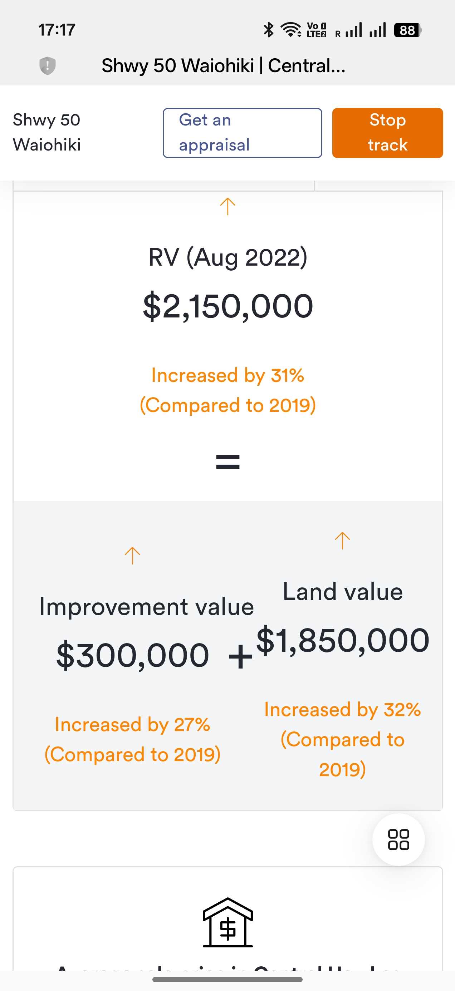Tap the Increased by 27% text

[132, 725]
